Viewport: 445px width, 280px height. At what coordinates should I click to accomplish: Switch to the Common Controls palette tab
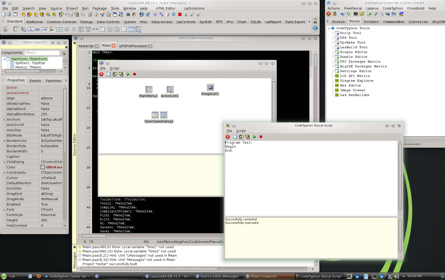pyautogui.click(x=62, y=22)
